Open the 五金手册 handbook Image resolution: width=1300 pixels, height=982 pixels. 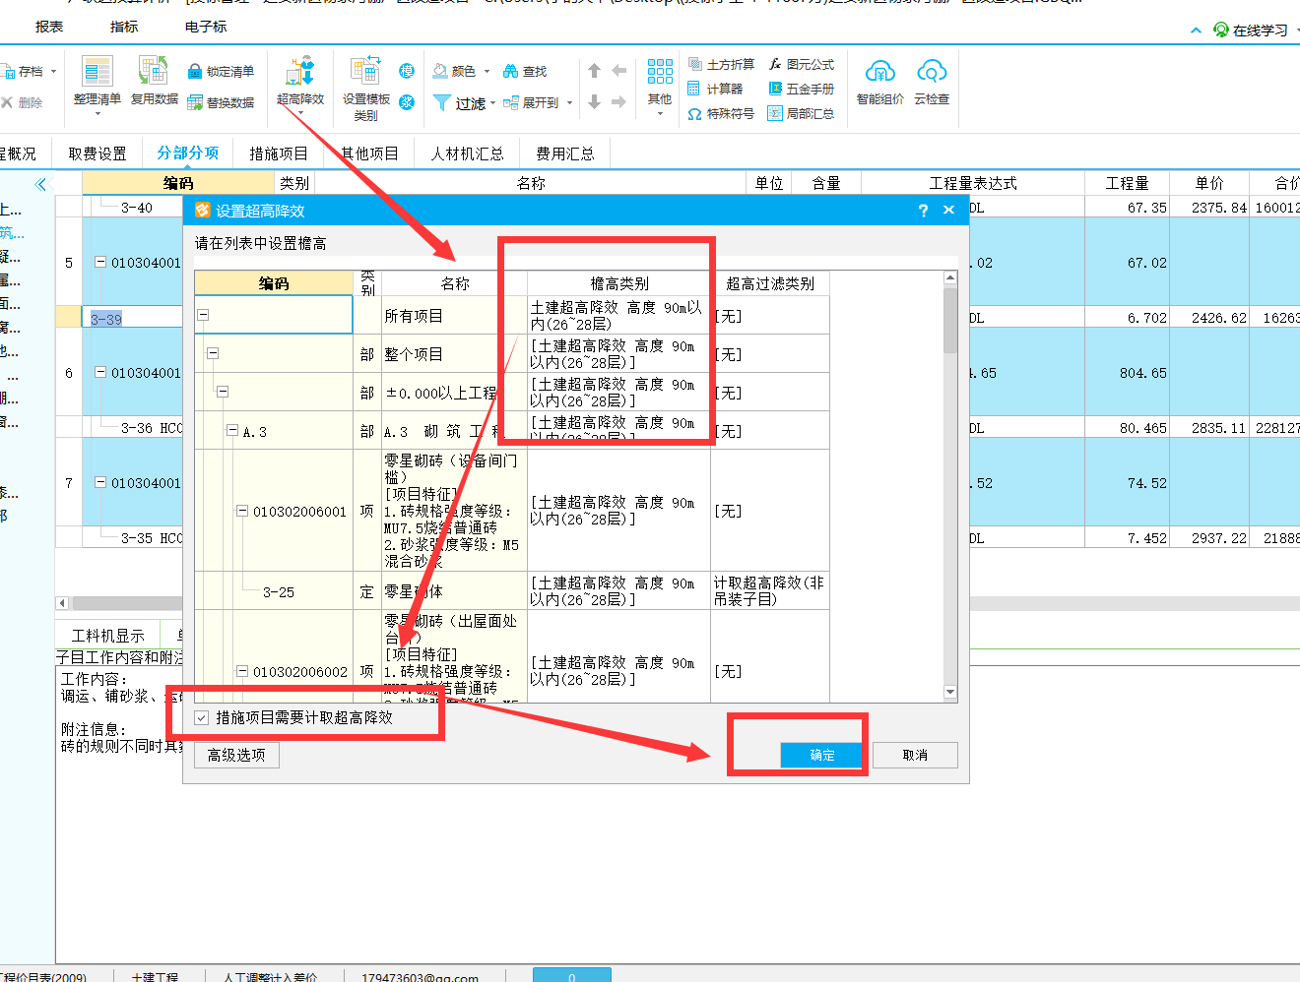pyautogui.click(x=801, y=89)
